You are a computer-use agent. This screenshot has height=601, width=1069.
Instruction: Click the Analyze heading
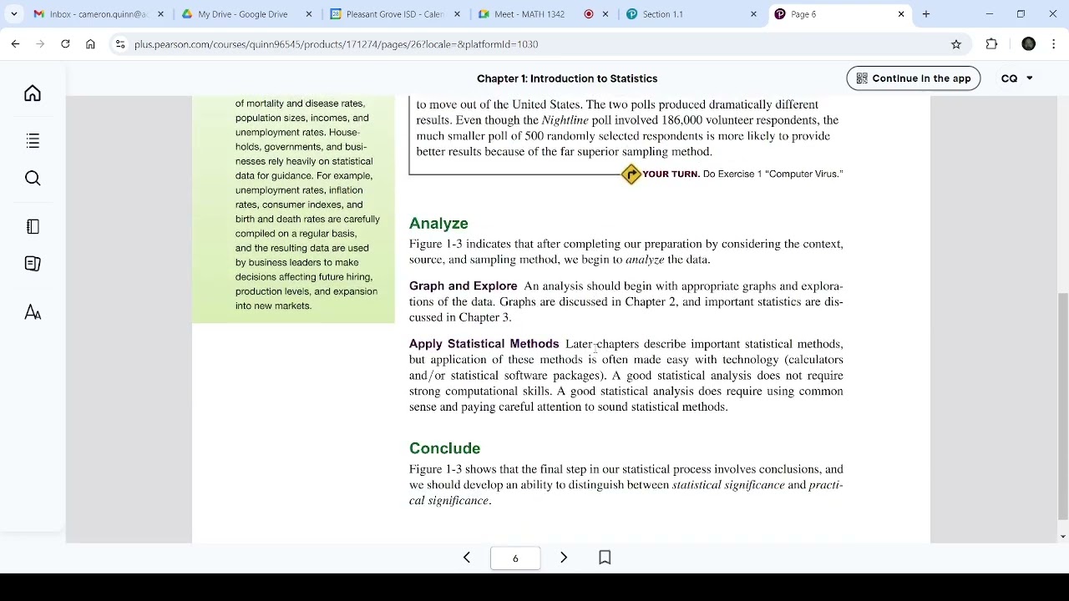pos(438,224)
